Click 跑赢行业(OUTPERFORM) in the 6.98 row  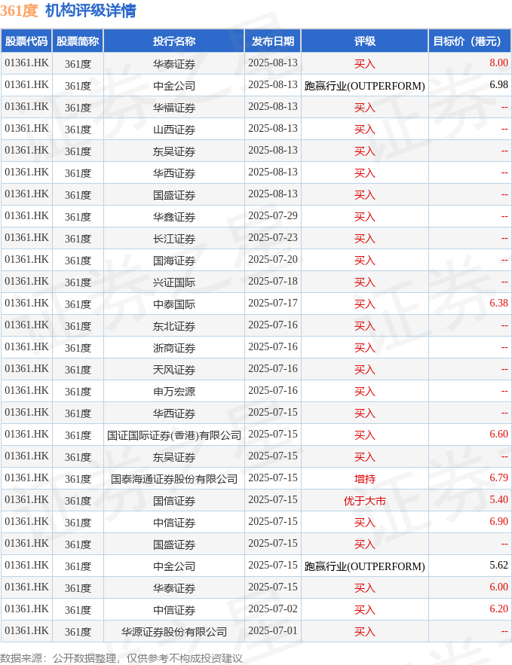(365, 86)
